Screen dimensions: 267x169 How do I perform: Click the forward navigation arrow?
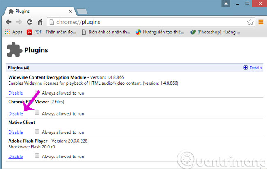tap(19, 22)
